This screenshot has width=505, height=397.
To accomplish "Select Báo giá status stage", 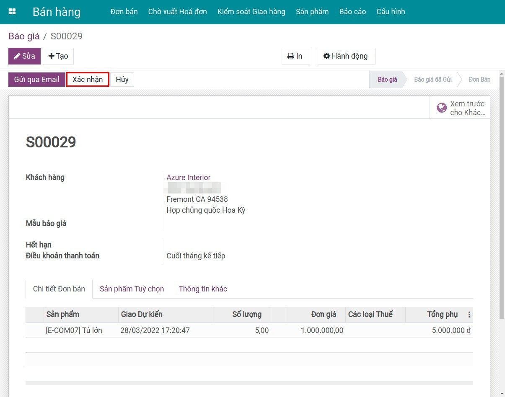I will coord(387,80).
